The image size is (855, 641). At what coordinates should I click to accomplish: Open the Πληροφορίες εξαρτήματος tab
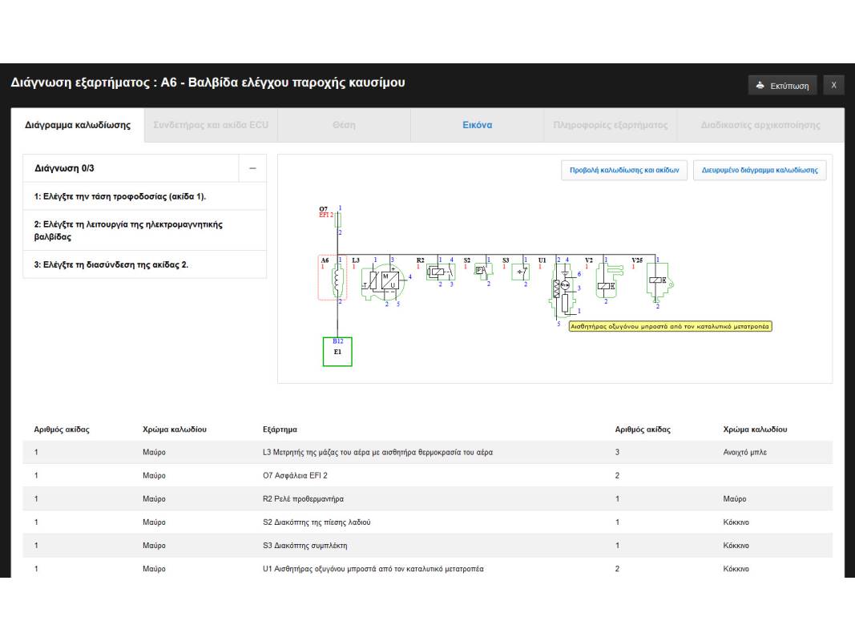coord(610,125)
